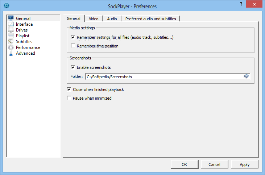Toggle Enable screenshots checkbox
Screen dimensions: 265x175
(73, 67)
